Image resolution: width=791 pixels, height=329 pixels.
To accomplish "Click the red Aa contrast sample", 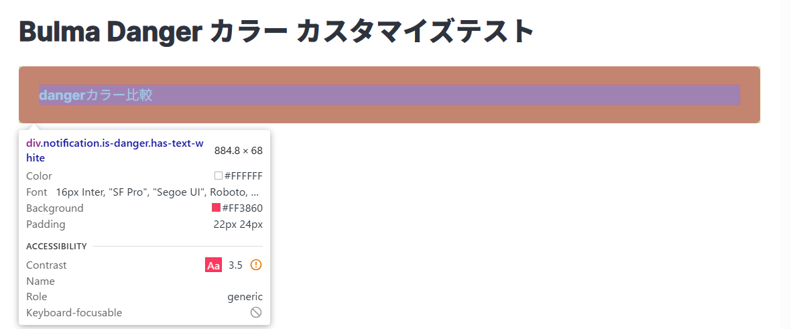I will pos(213,265).
